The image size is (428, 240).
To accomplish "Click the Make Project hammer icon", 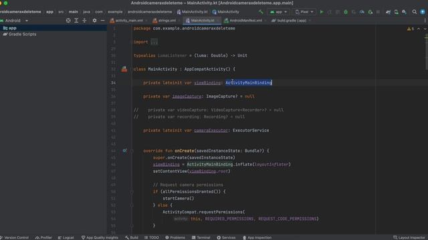I will click(x=261, y=12).
